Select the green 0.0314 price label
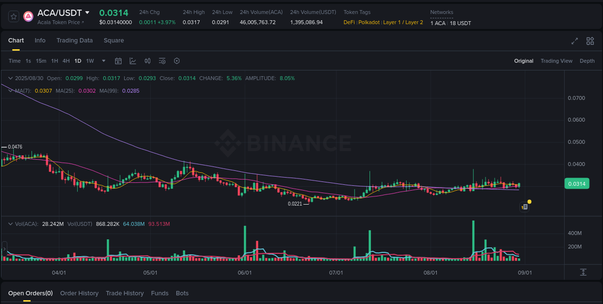Image resolution: width=603 pixels, height=304 pixels. click(x=577, y=183)
